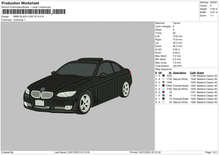Click the Stops value 9
The width and height of the screenshot is (219, 155).
[173, 30]
